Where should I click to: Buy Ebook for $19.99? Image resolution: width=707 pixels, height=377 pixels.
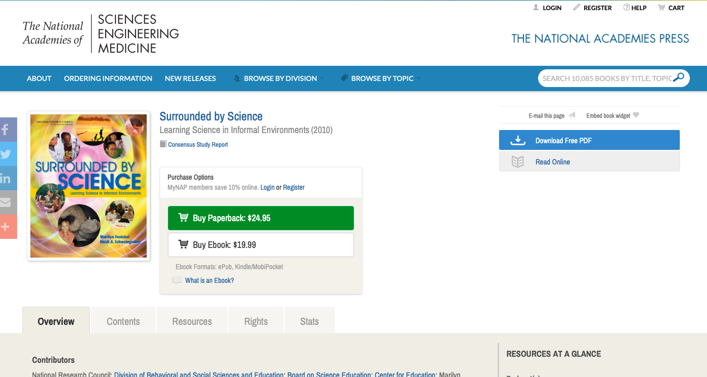[x=261, y=245]
